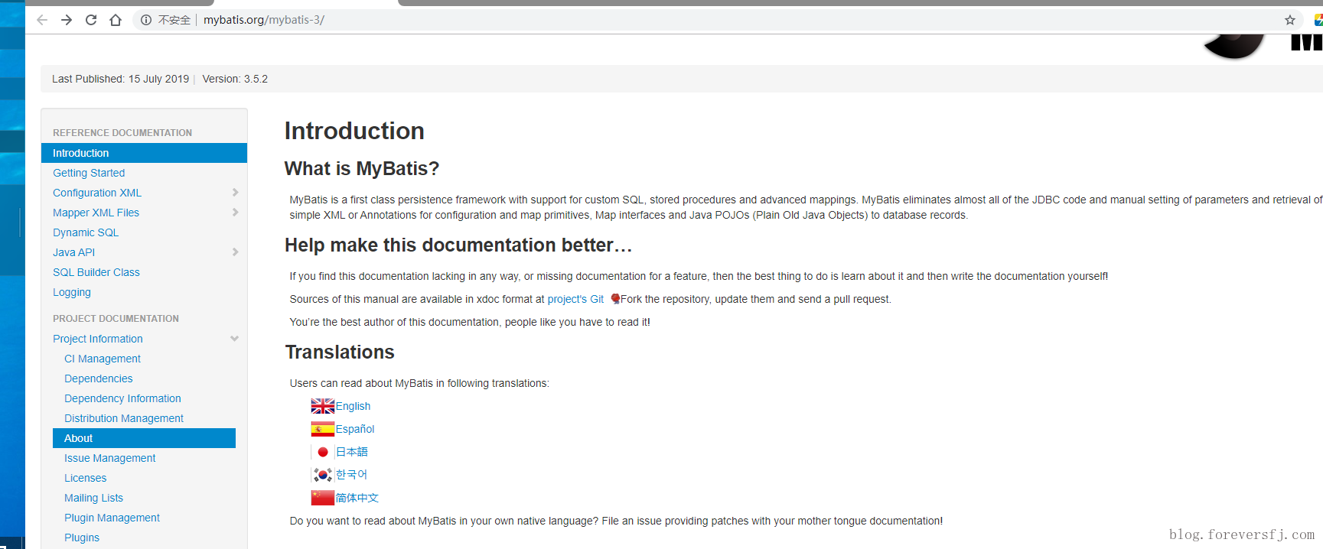The height and width of the screenshot is (549, 1323).
Task: Open Java API page
Action: pyautogui.click(x=74, y=252)
